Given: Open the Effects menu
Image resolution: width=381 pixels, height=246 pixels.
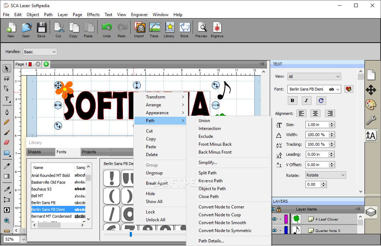Looking at the screenshot, I should (x=93, y=15).
